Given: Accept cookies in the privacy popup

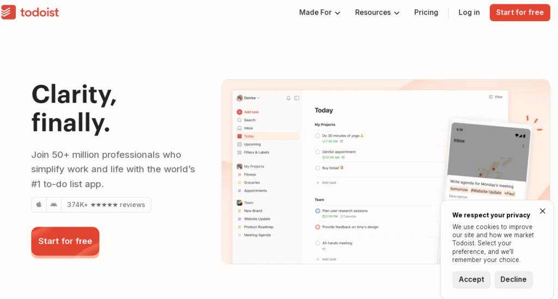Looking at the screenshot, I should [x=471, y=279].
